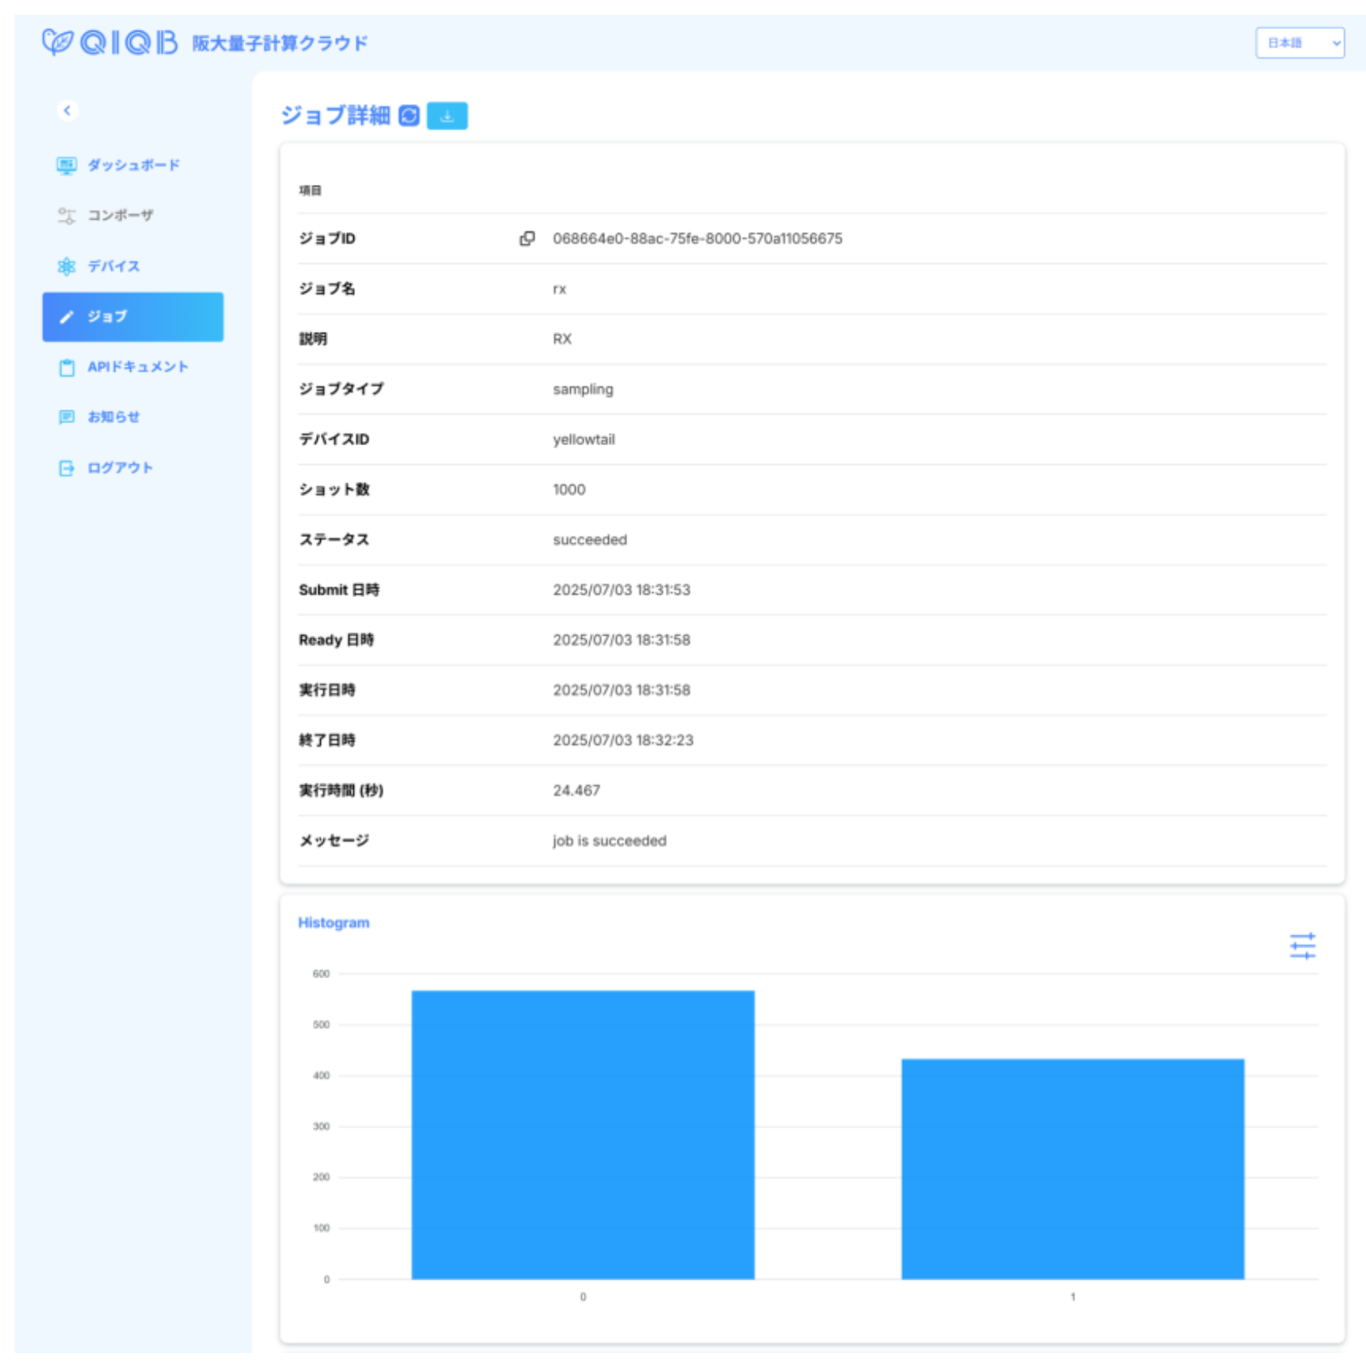Select the ジョブ sidebar item
Screen dimensions: 1366x1370
tap(133, 317)
